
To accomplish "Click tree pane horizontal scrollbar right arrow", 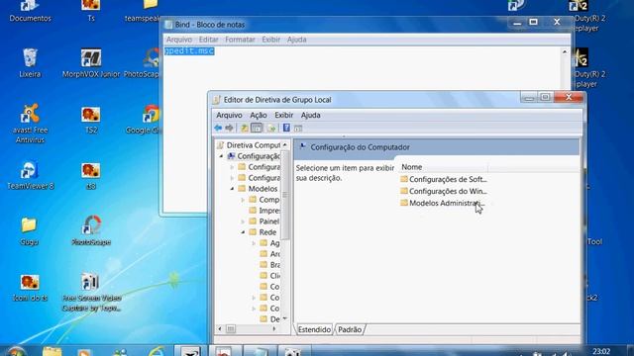I will (x=274, y=329).
